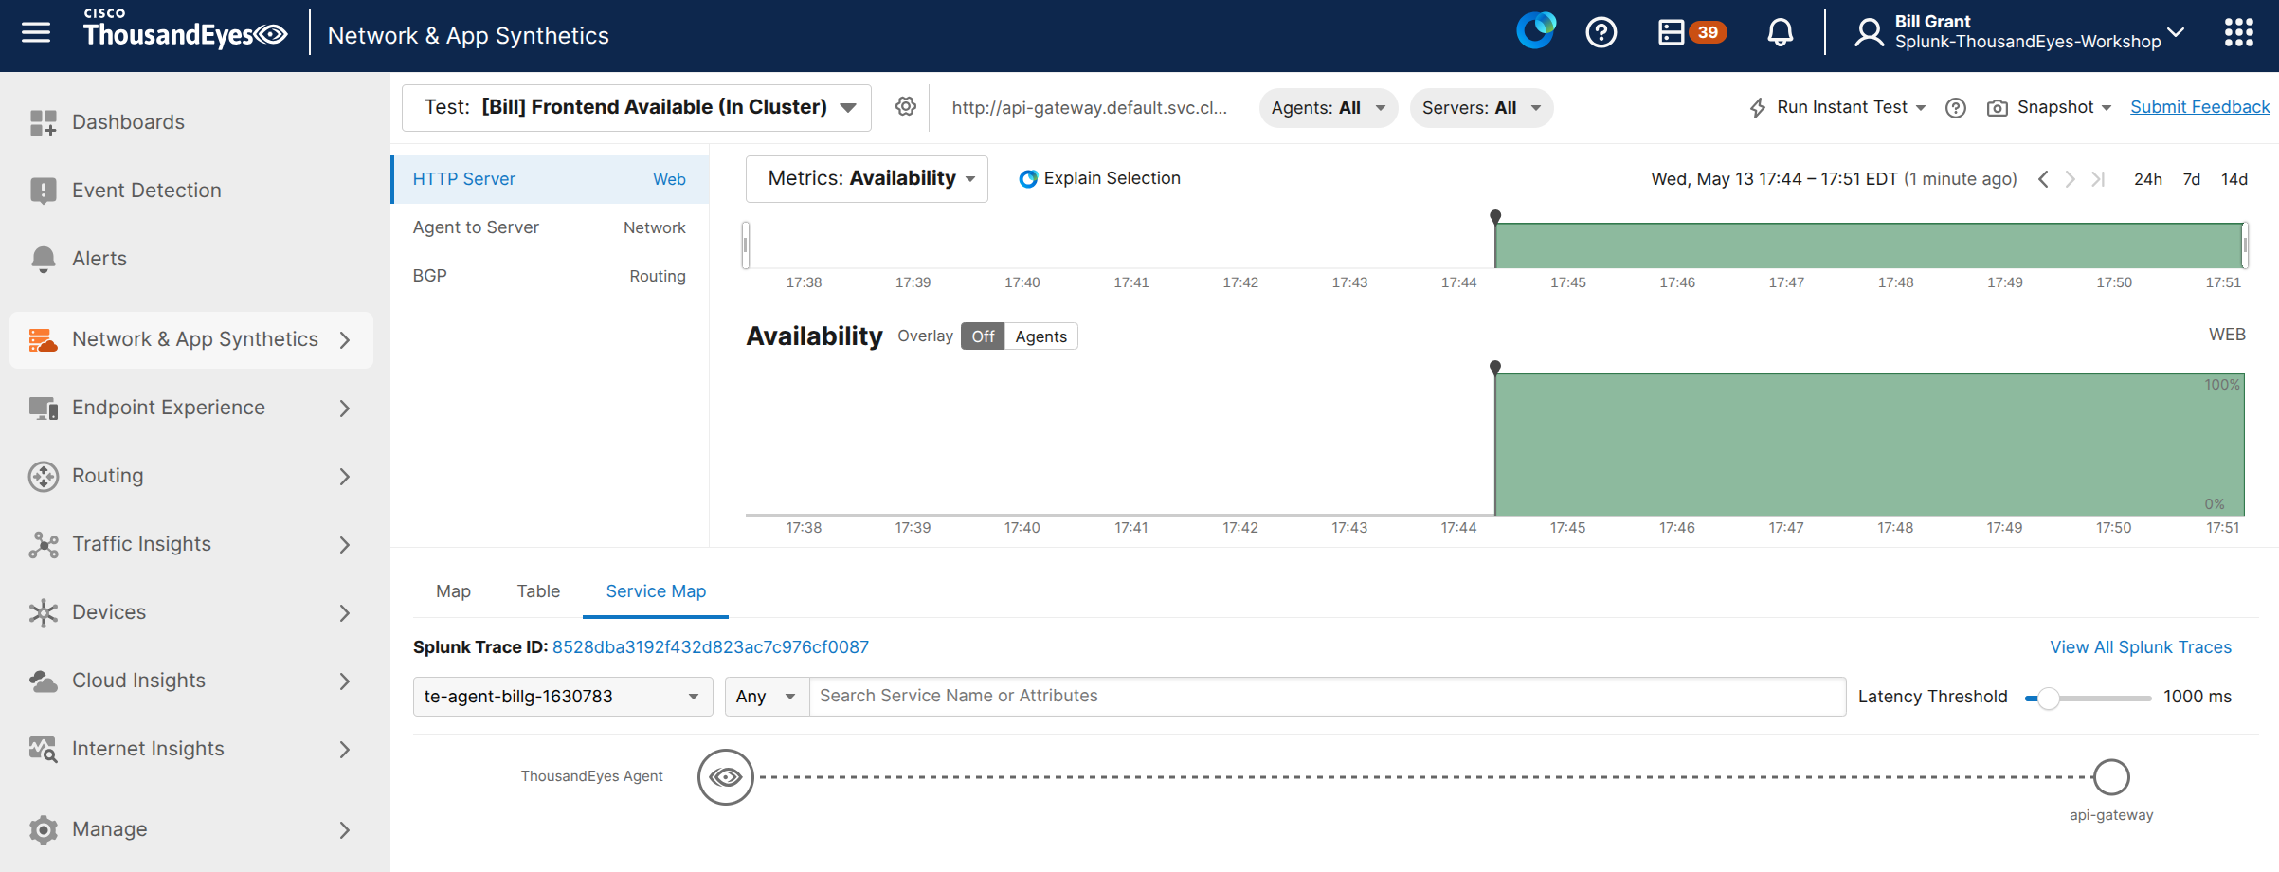Image resolution: width=2279 pixels, height=872 pixels.
Task: Select the Agent to Server Network layer
Action: (x=550, y=227)
